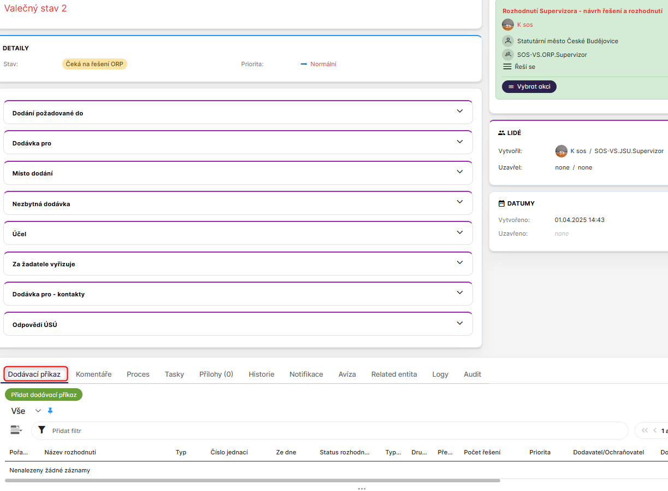Click K sos avatar in the Lidé panel
This screenshot has height=491, width=668.
561,151
